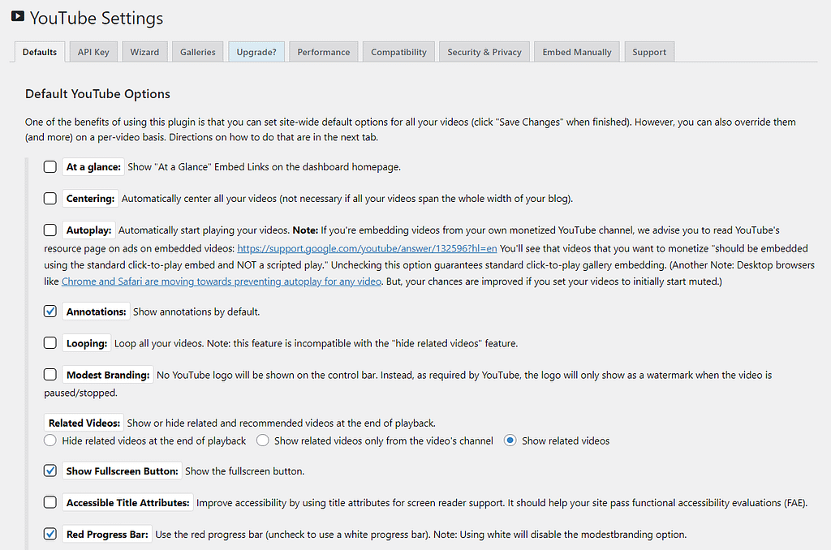Viewport: 831px width, 550px height.
Task: Disable Annotations by default
Action: tap(50, 311)
